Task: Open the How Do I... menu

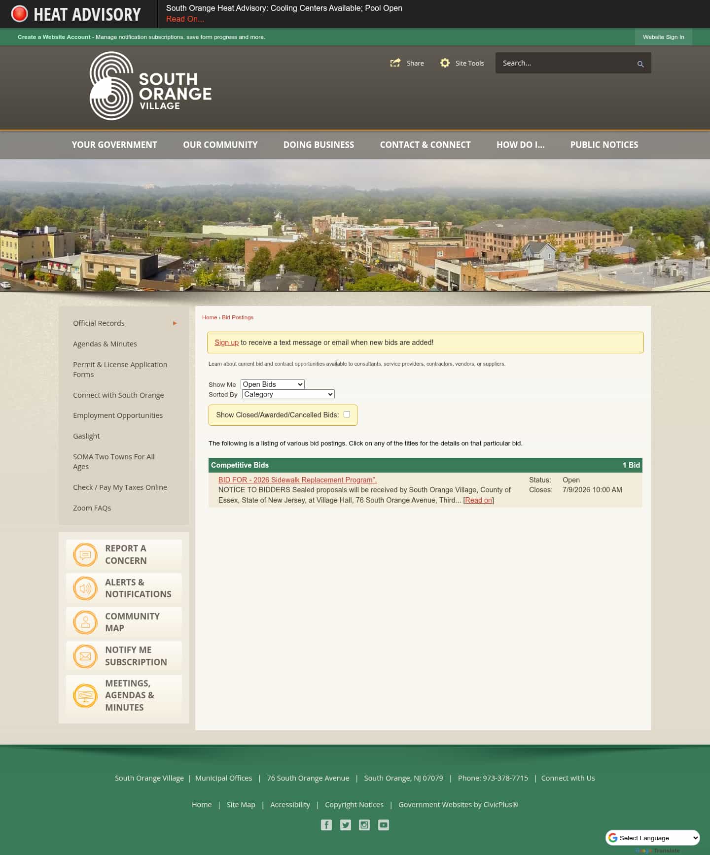Action: click(521, 145)
